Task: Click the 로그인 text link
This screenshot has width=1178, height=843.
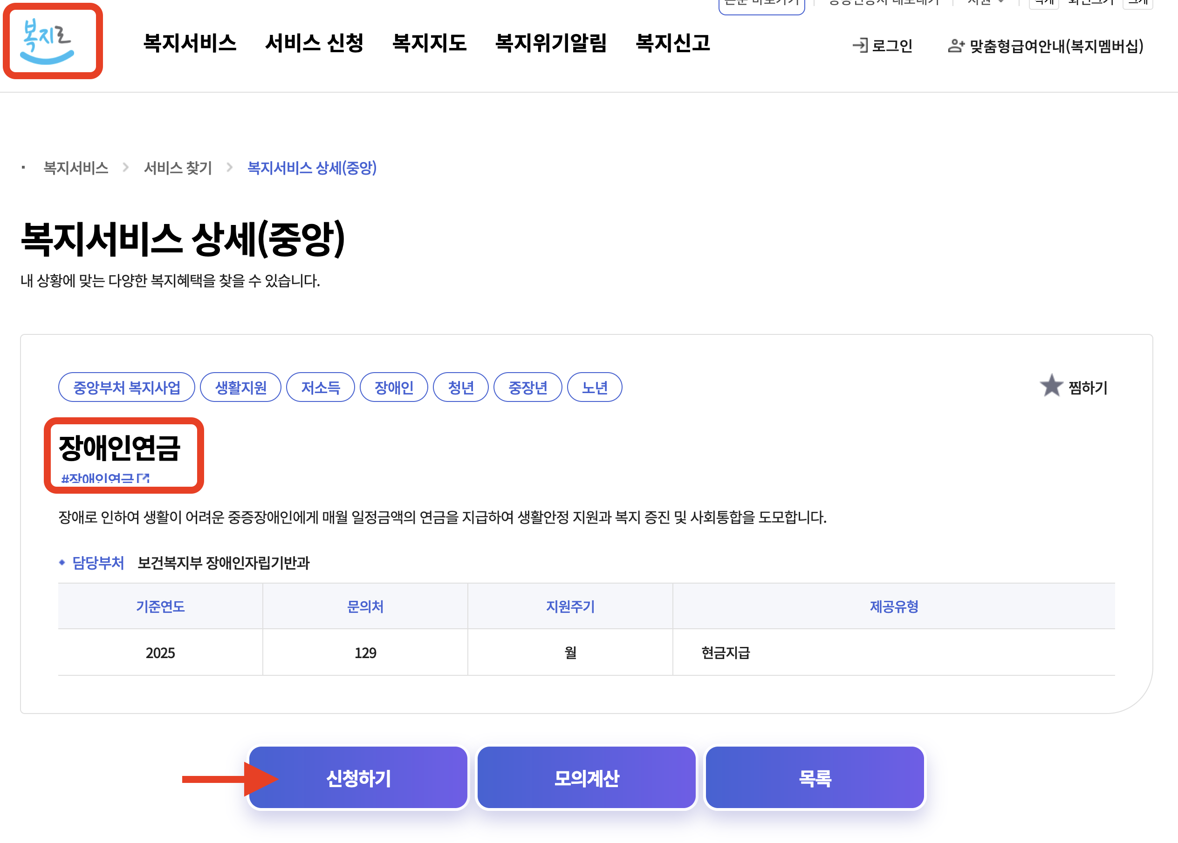Action: [891, 46]
